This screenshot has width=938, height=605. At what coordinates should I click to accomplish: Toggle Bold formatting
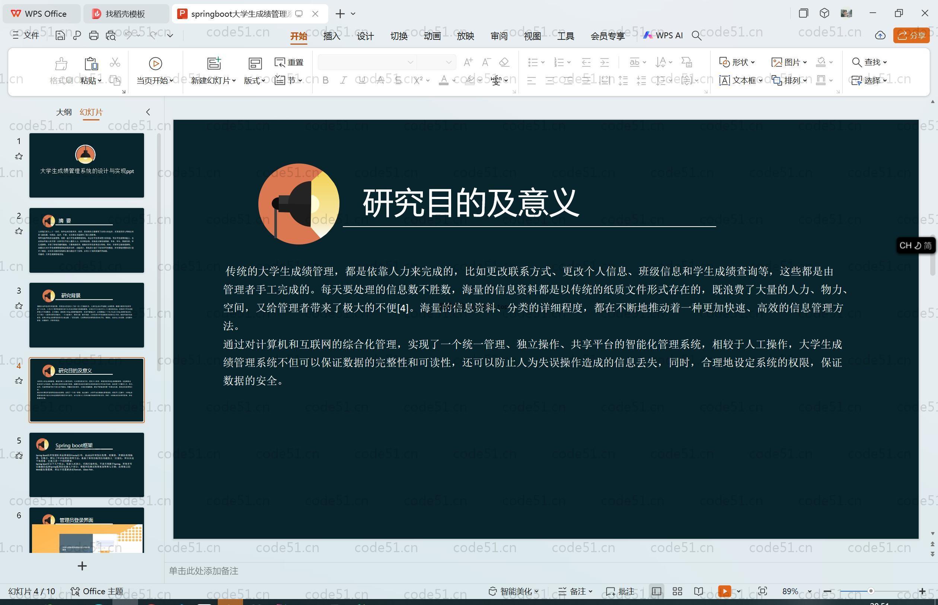pyautogui.click(x=325, y=80)
